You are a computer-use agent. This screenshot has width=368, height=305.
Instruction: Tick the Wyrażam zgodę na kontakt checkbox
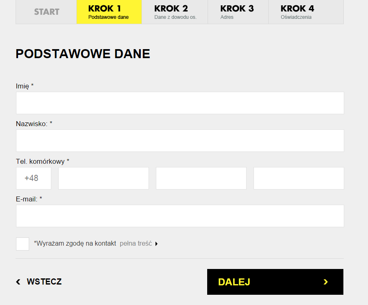point(23,244)
